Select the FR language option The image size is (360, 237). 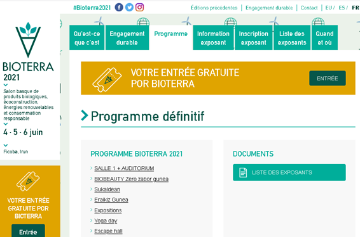355,8
